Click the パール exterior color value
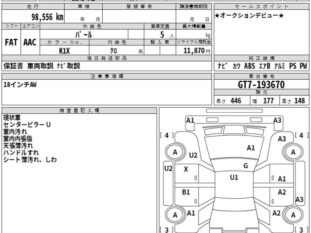This screenshot has width=311, height=233. click(x=84, y=34)
